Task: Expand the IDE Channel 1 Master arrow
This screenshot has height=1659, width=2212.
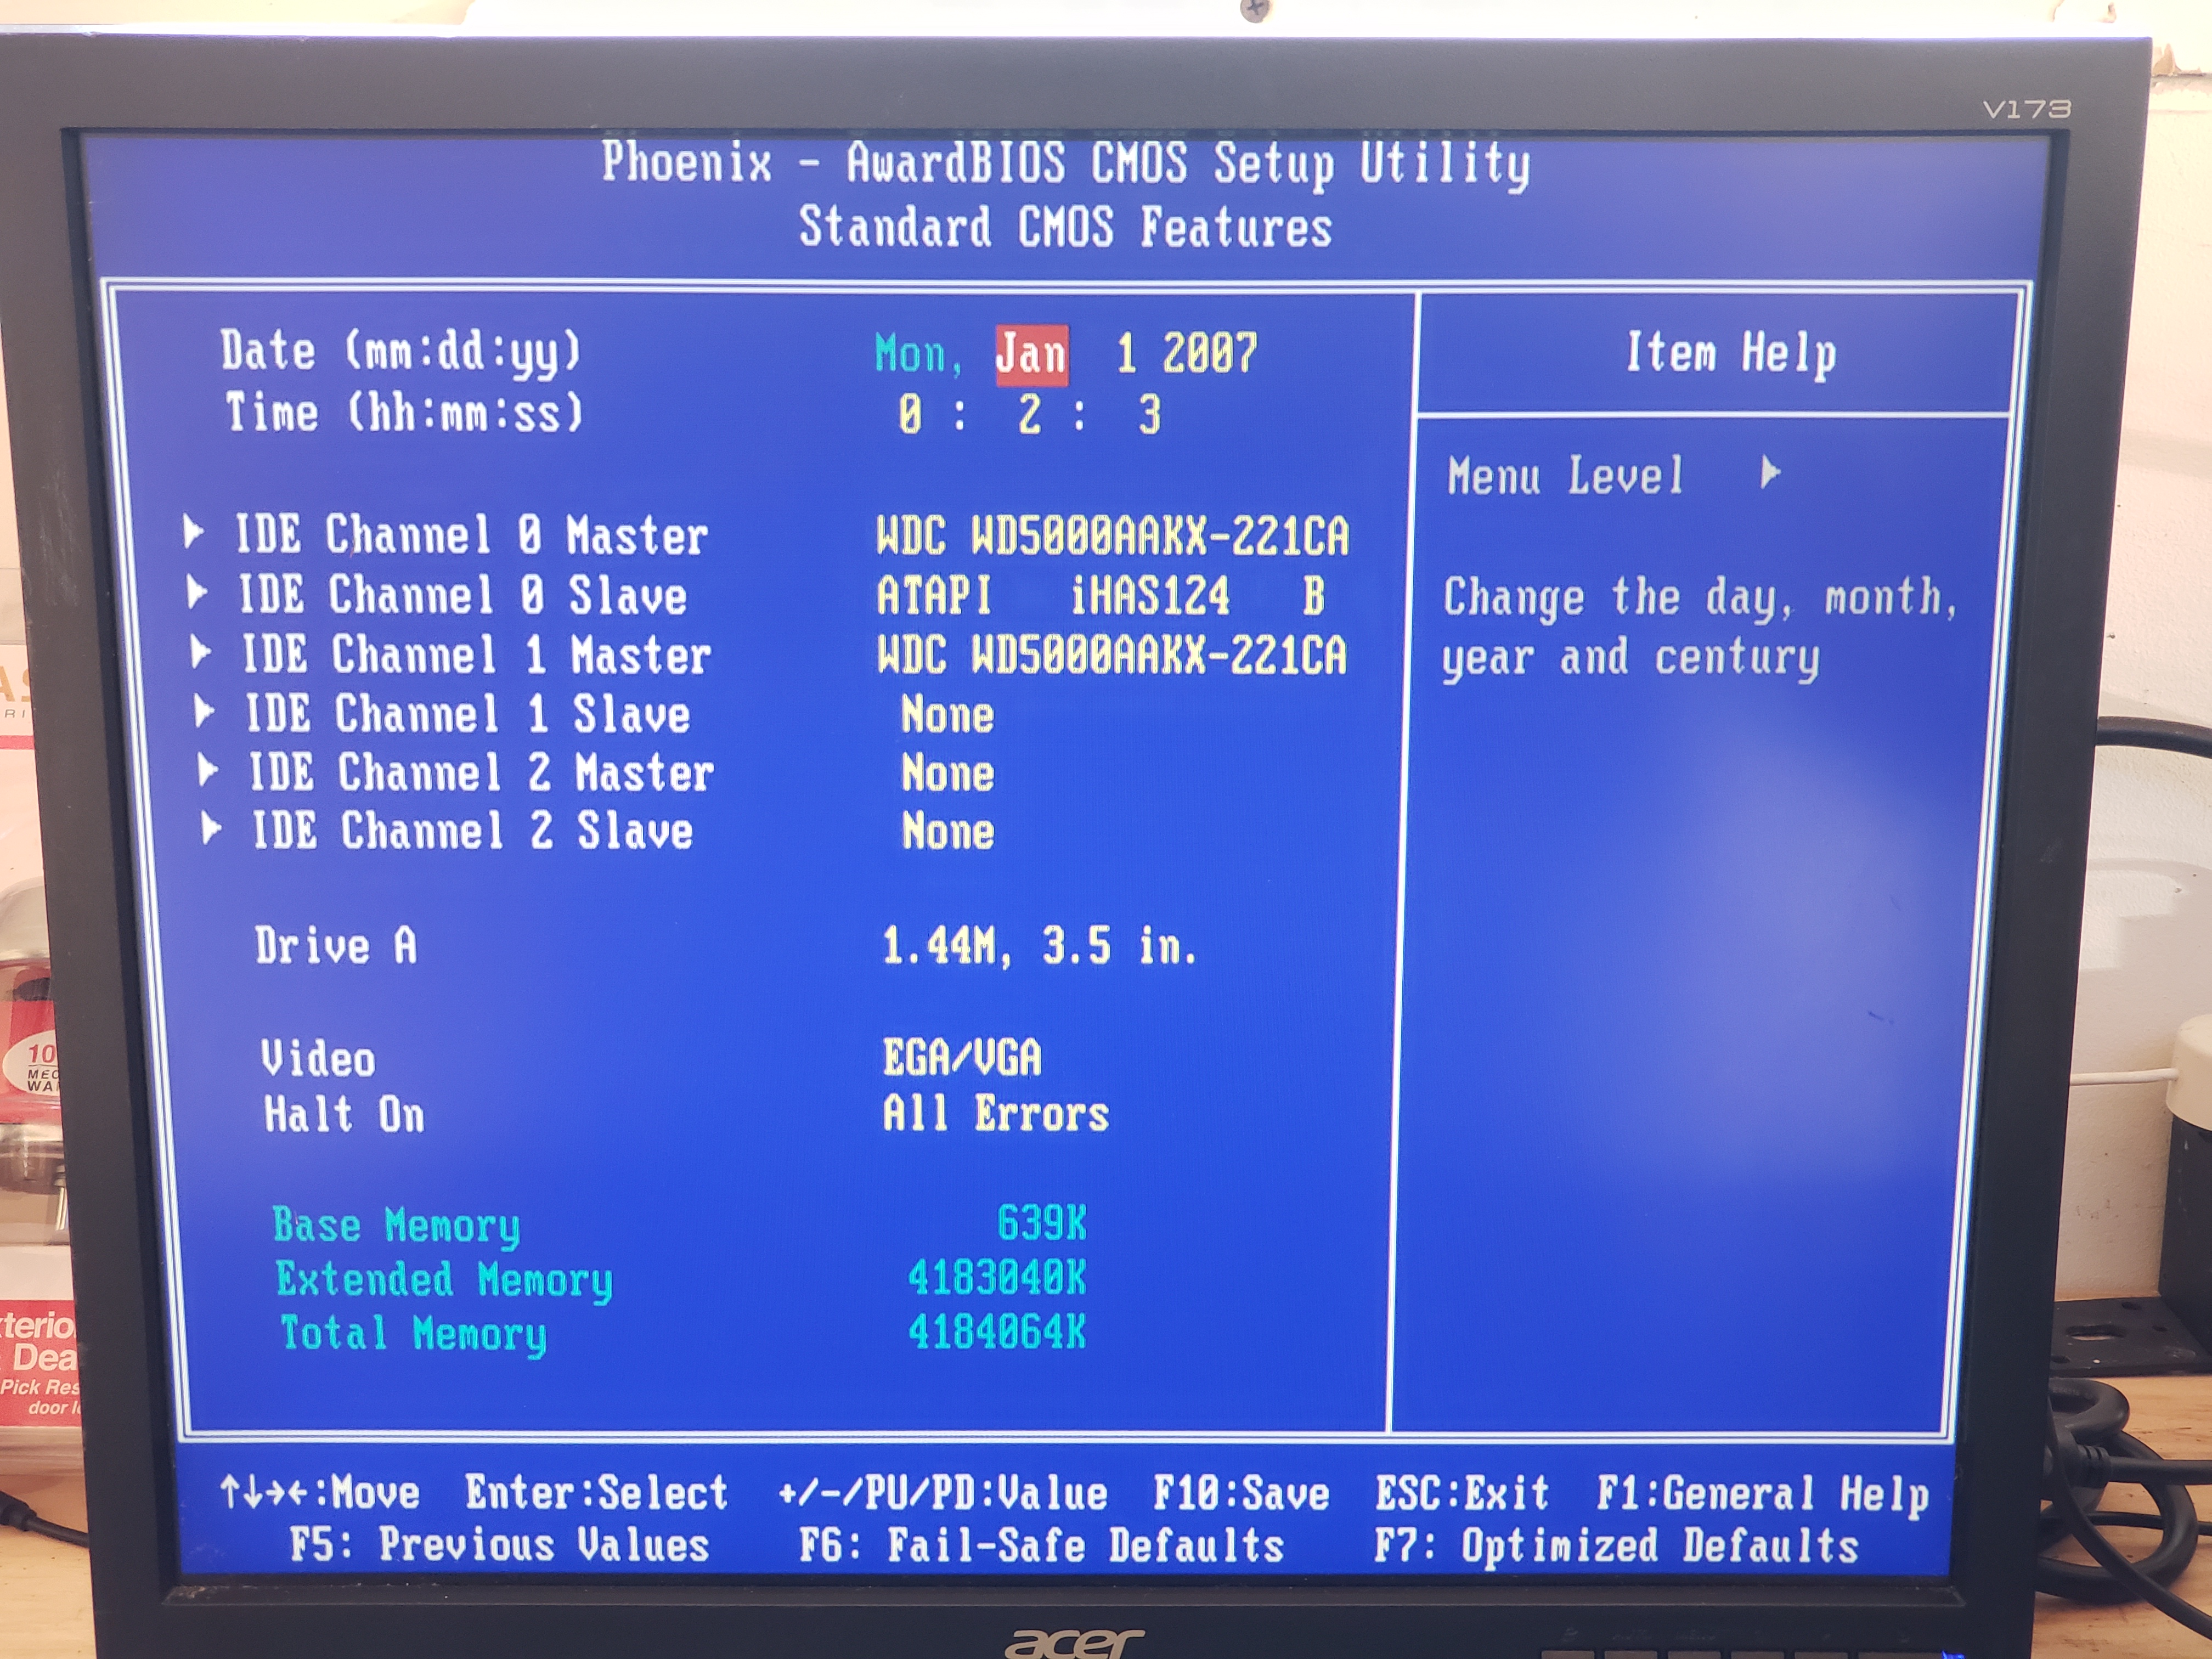Action: tap(201, 652)
